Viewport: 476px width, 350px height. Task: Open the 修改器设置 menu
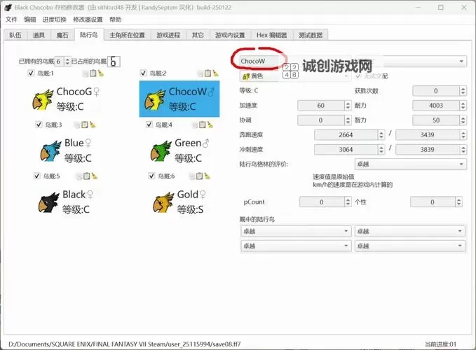(88, 20)
